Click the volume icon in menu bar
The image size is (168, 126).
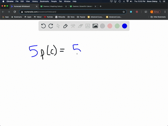(131, 1)
